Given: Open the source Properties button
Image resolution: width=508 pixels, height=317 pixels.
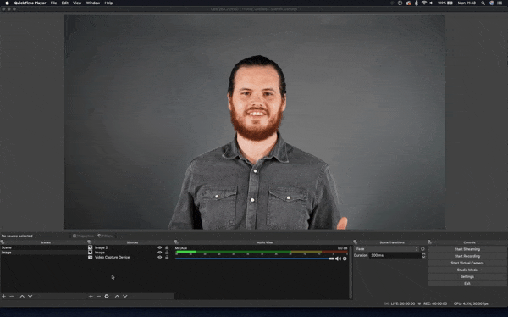Looking at the screenshot, I should point(83,236).
